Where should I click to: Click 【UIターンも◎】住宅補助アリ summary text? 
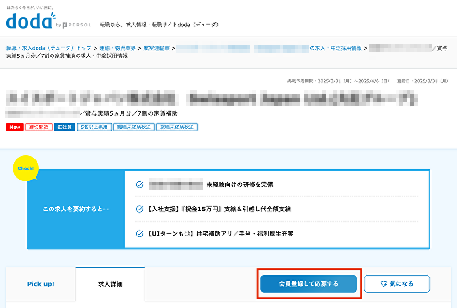click(x=220, y=234)
